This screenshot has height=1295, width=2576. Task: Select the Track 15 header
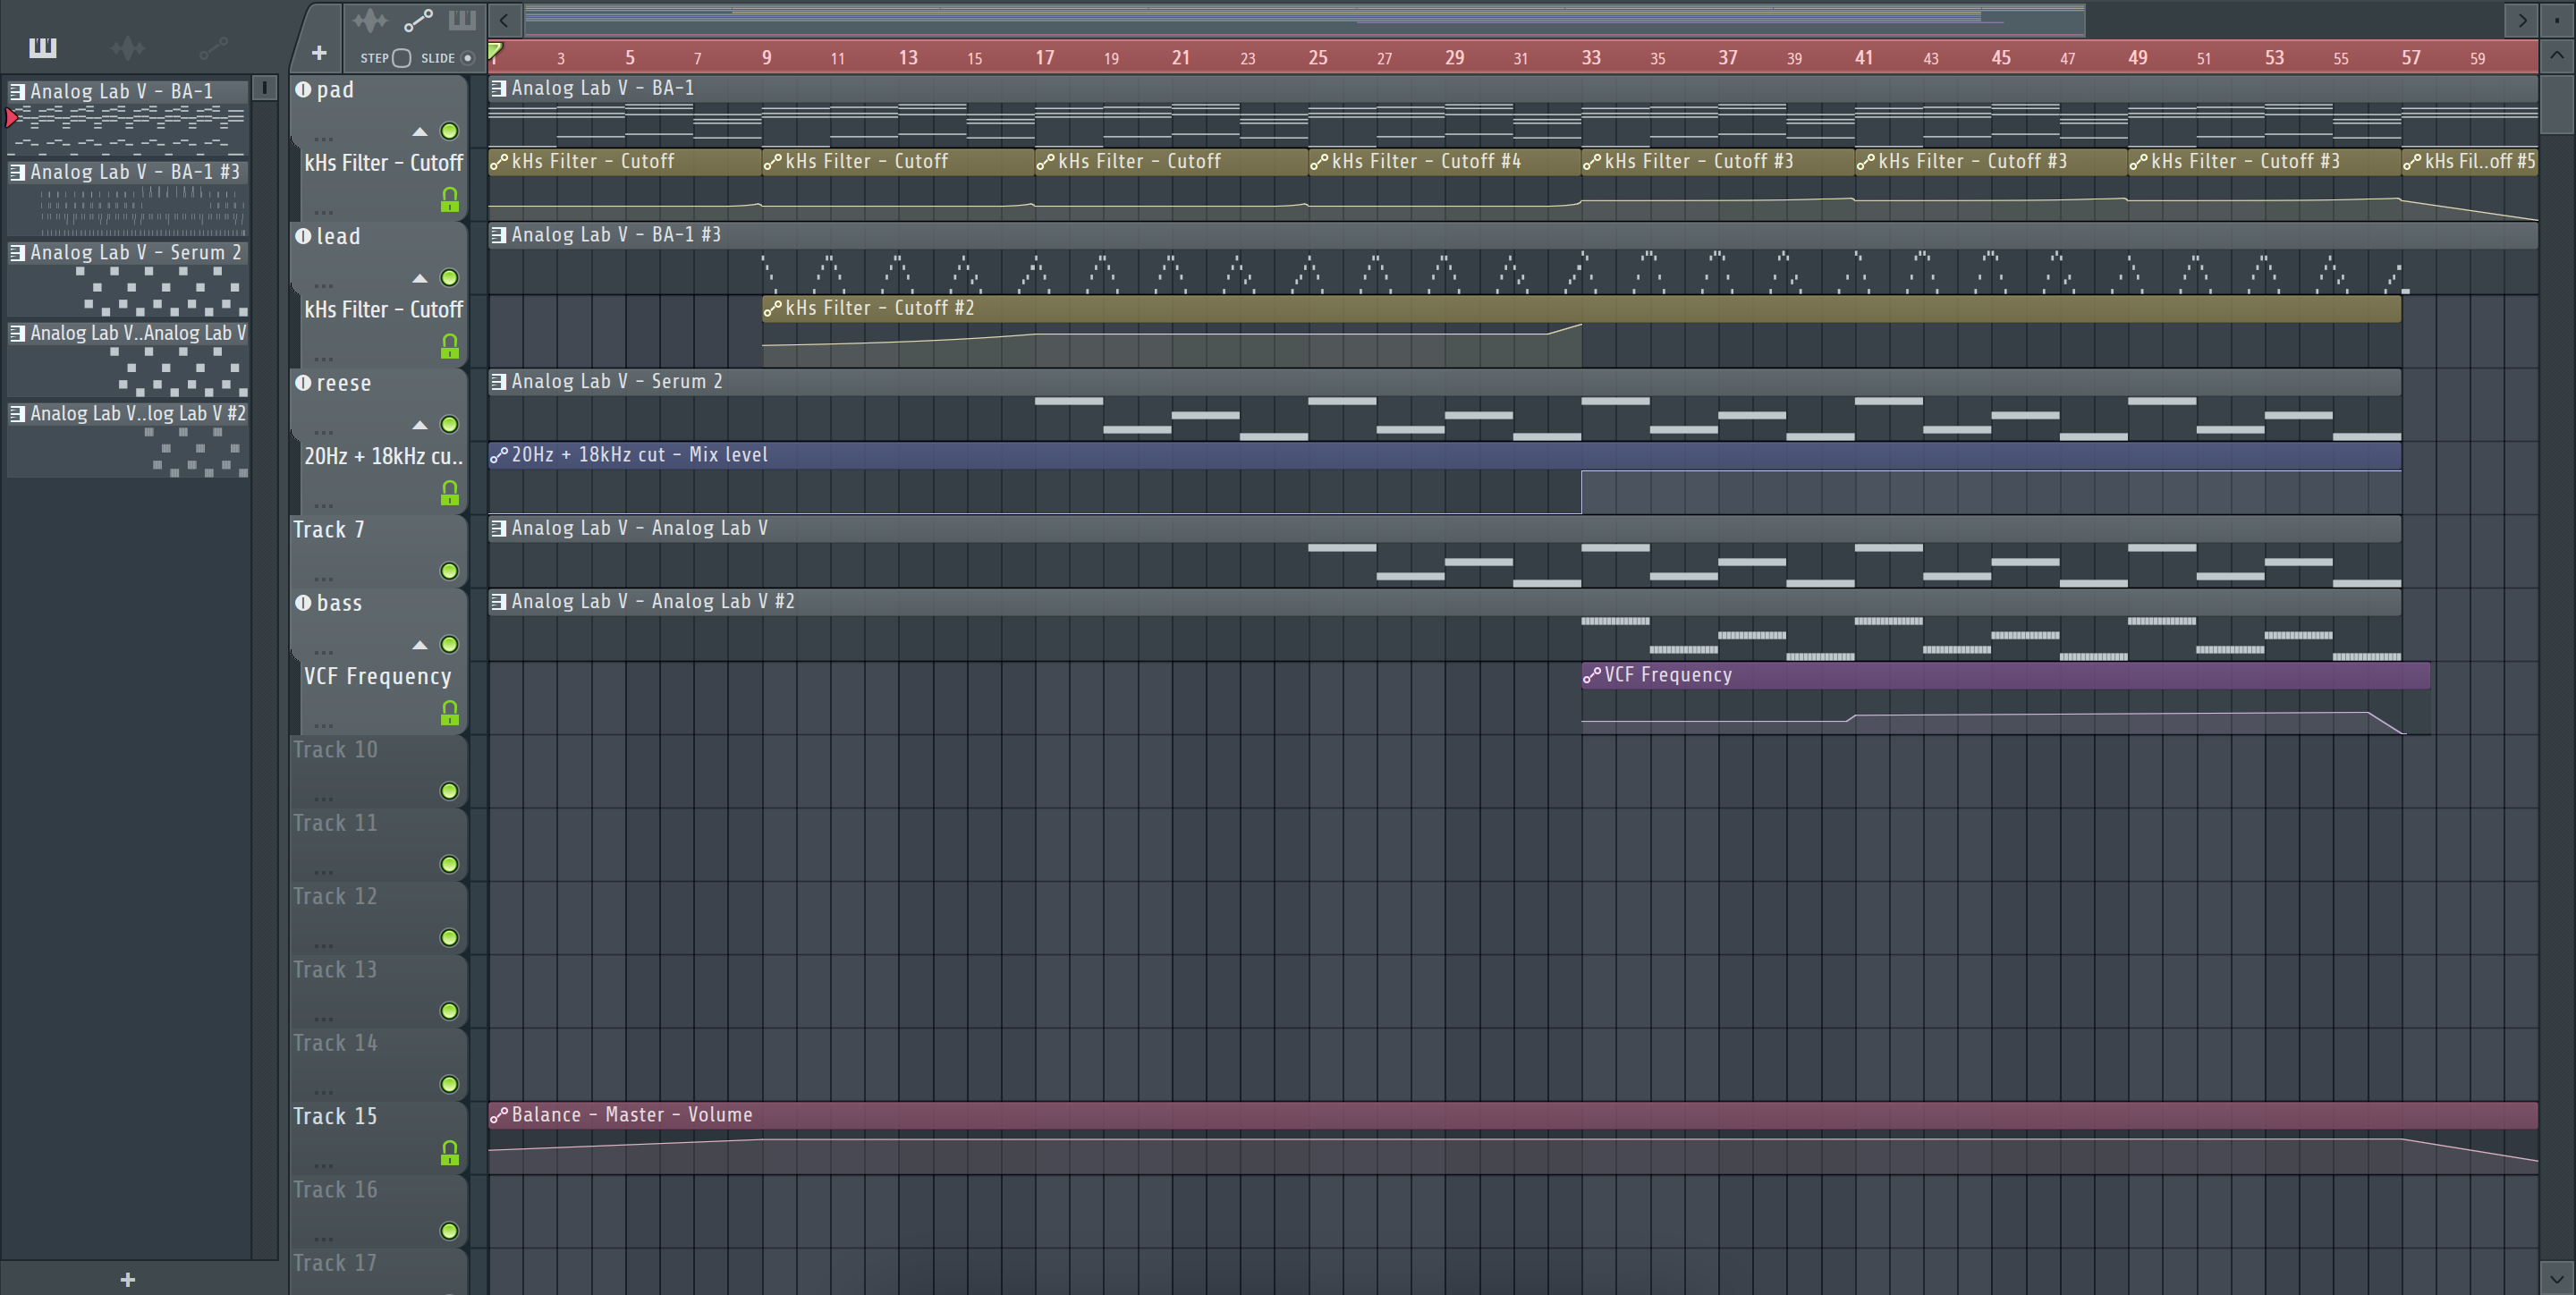click(x=378, y=1138)
